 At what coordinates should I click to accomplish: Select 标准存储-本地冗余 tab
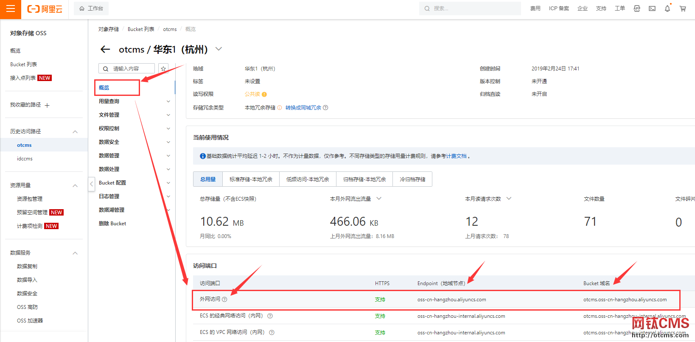(251, 179)
